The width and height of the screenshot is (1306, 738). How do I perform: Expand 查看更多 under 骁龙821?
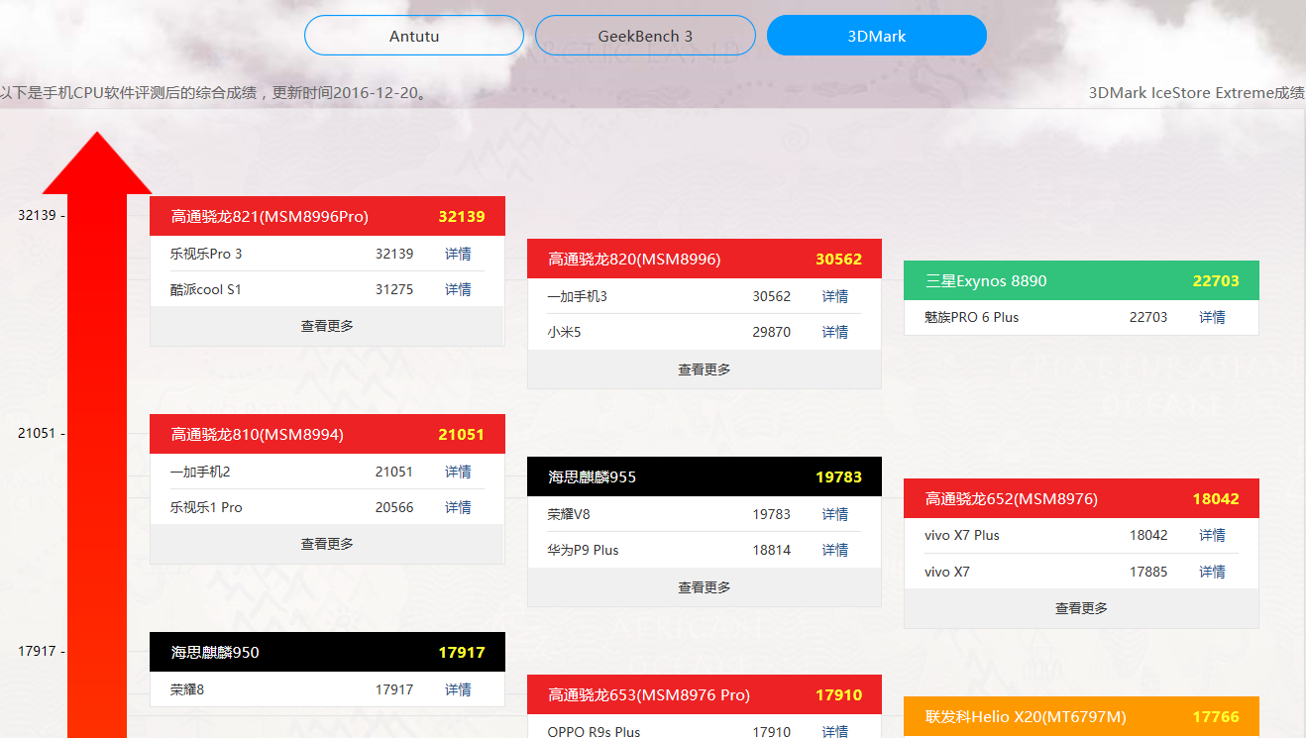coord(327,326)
